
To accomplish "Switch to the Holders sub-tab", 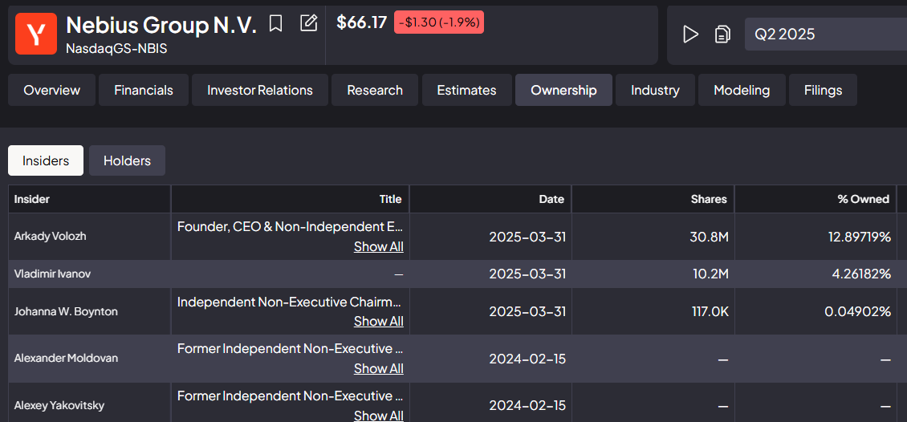I will click(x=128, y=160).
